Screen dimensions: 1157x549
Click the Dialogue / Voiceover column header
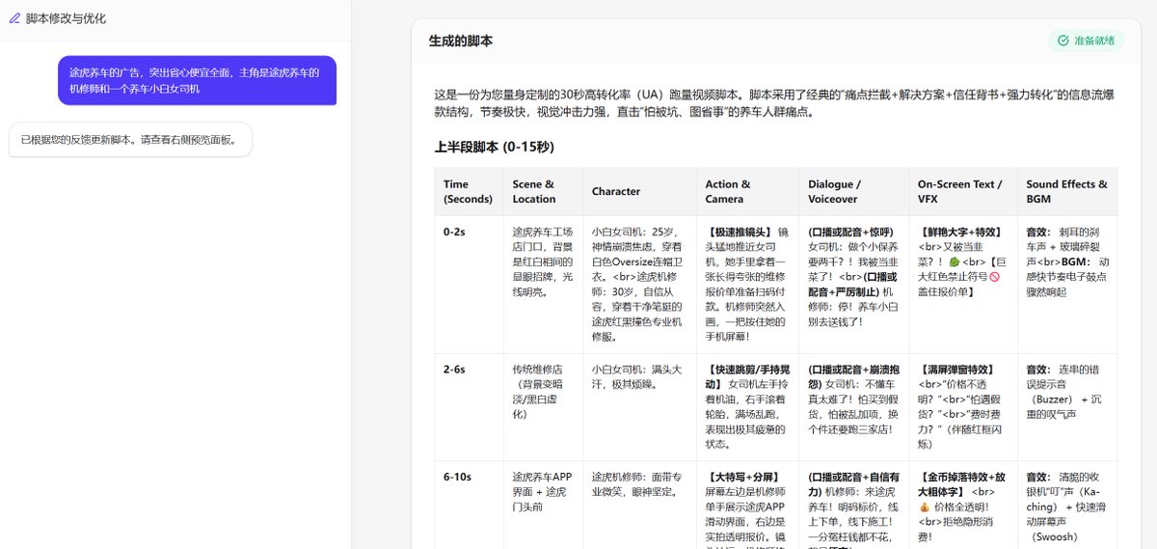854,191
